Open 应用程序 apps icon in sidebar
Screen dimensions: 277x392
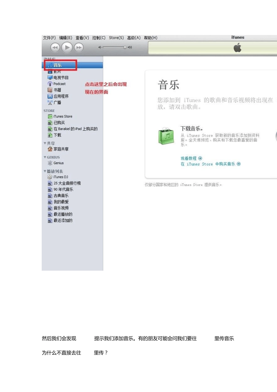50,96
